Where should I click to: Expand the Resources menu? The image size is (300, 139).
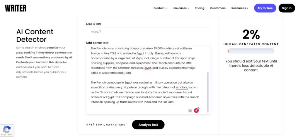[x=240, y=8]
